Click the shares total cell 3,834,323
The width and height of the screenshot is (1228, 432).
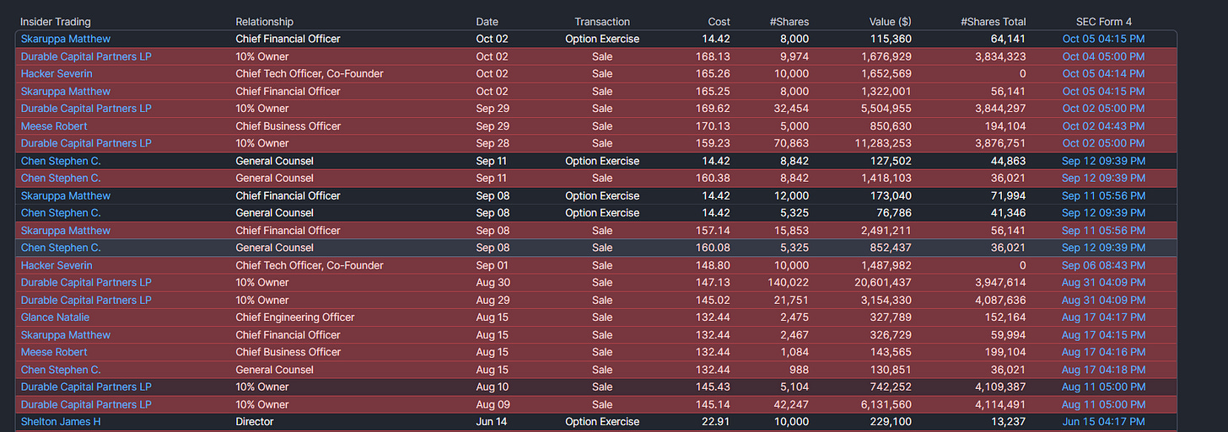click(999, 56)
